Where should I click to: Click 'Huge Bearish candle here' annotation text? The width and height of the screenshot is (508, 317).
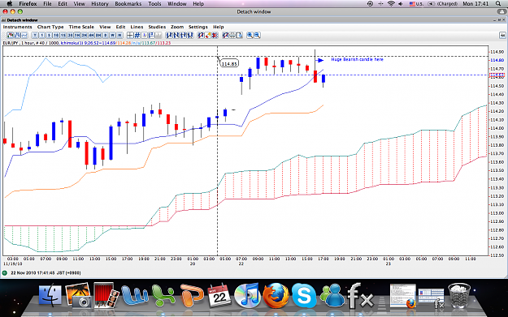pyautogui.click(x=357, y=59)
